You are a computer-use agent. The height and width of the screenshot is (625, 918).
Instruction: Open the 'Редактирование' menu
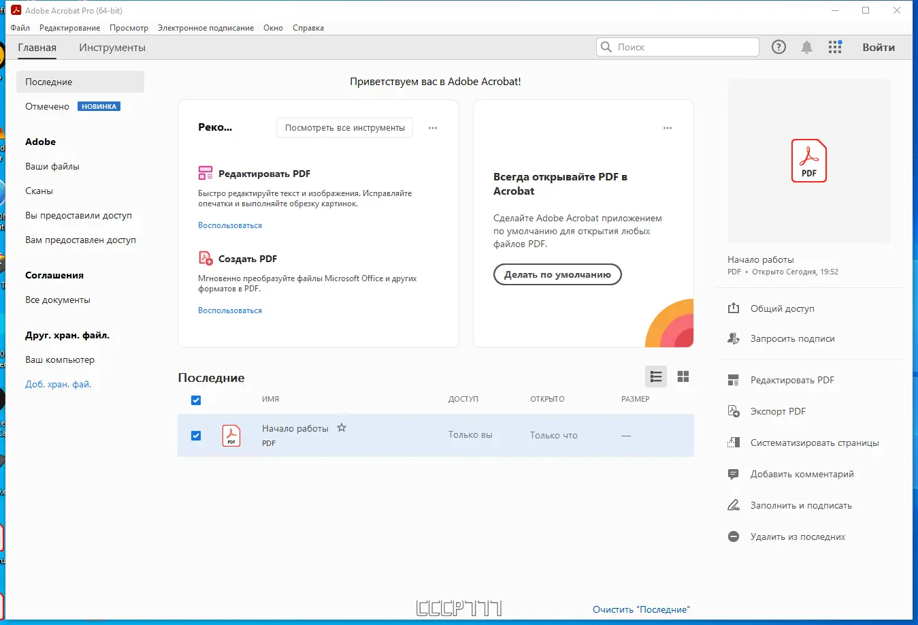click(69, 28)
